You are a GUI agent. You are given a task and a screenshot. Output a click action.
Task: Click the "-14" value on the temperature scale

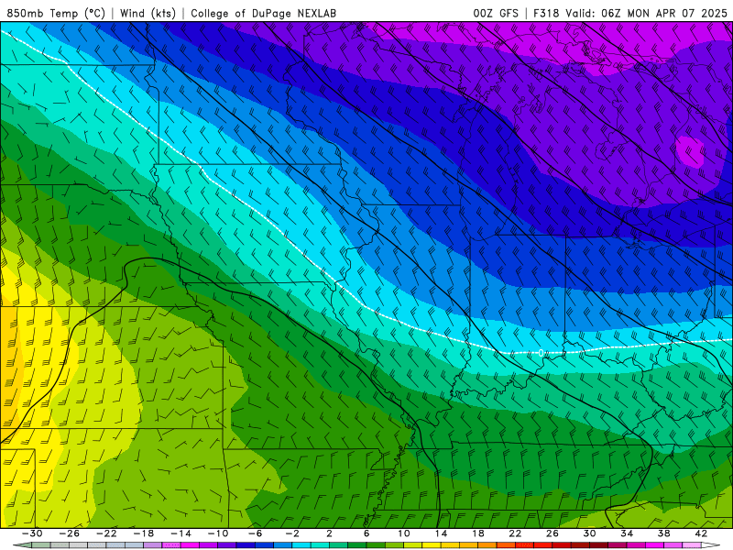pos(181,533)
